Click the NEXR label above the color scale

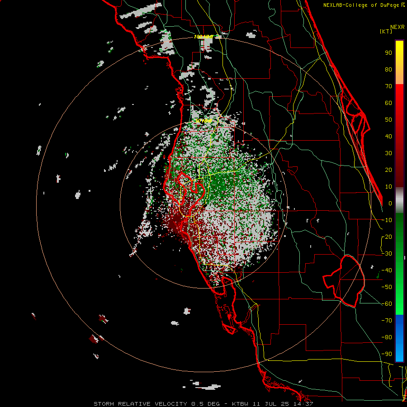(398, 27)
